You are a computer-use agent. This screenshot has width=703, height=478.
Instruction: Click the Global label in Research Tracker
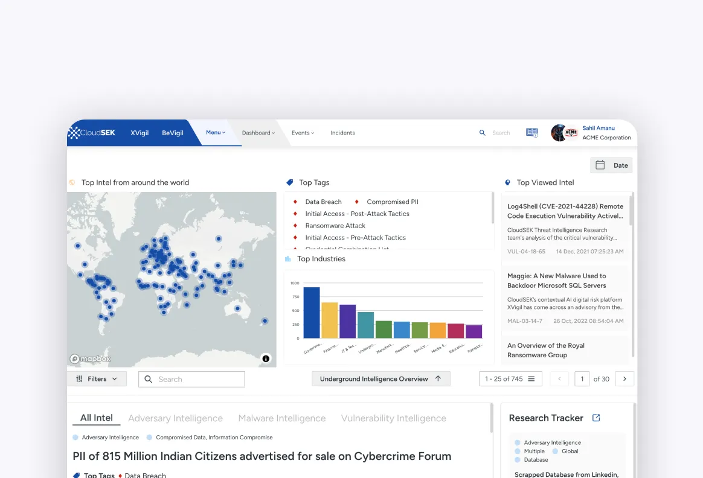tap(570, 451)
